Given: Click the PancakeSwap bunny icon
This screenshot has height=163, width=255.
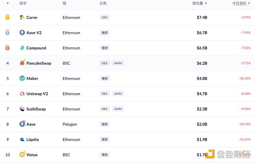Looking at the screenshot, I should point(23,63).
